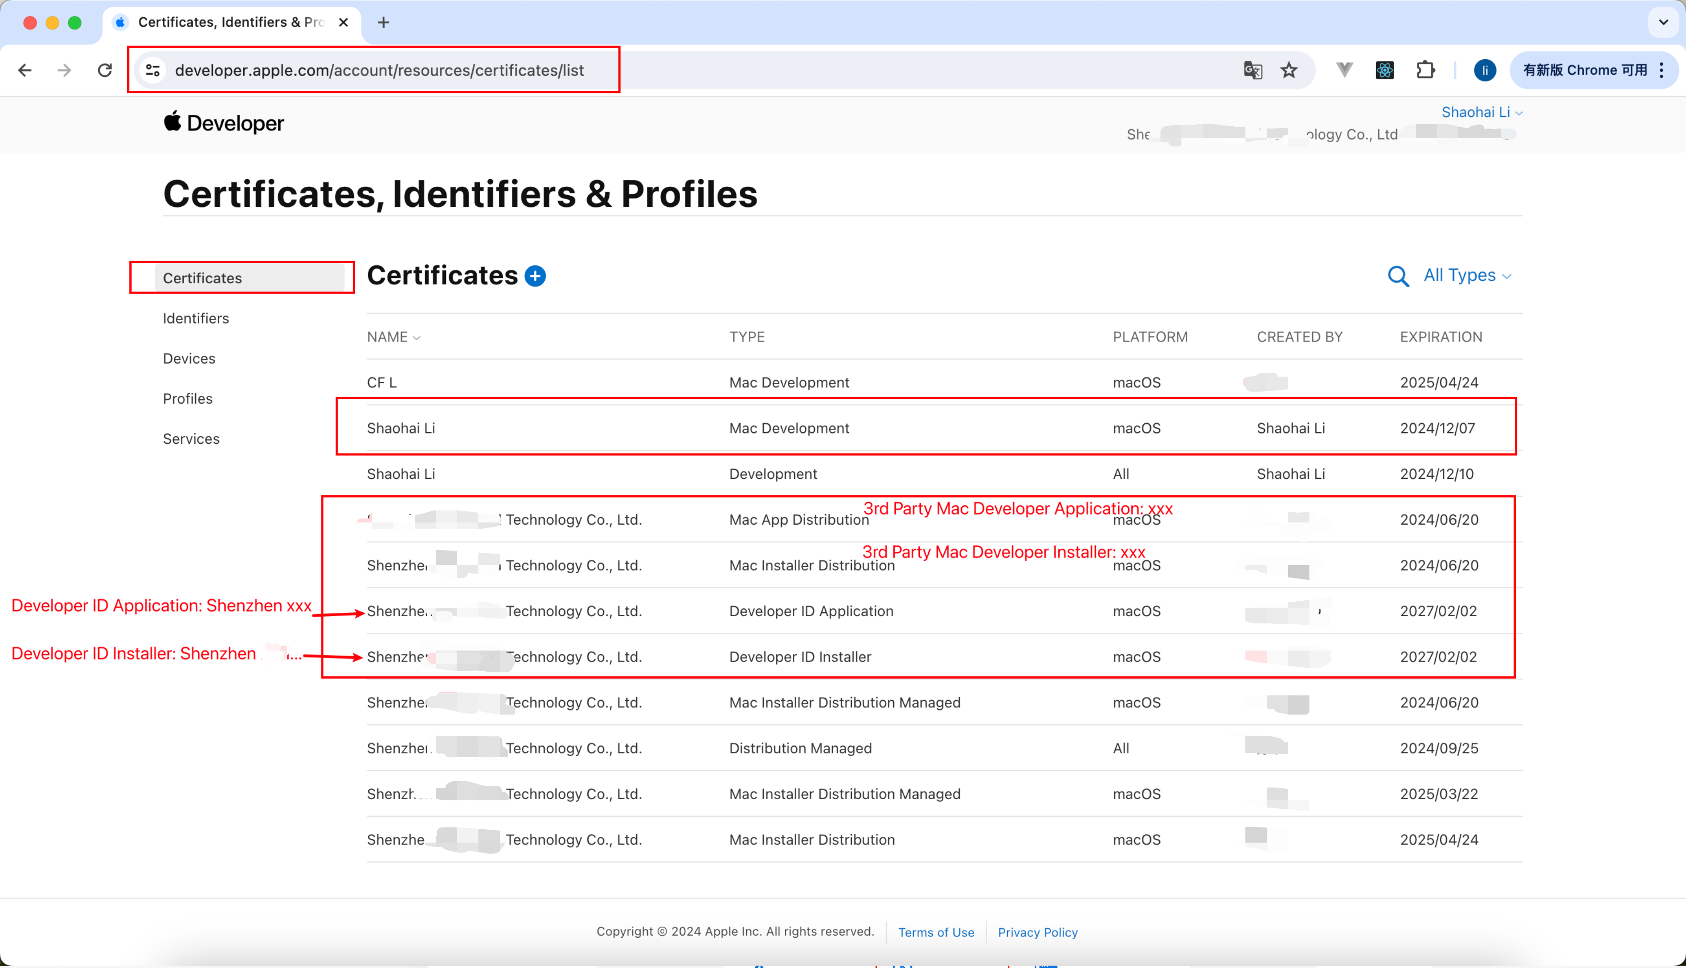This screenshot has width=1686, height=968.
Task: Open Mac Installer Distribution certificate expiring 2025/04/24
Action: [x=944, y=839]
